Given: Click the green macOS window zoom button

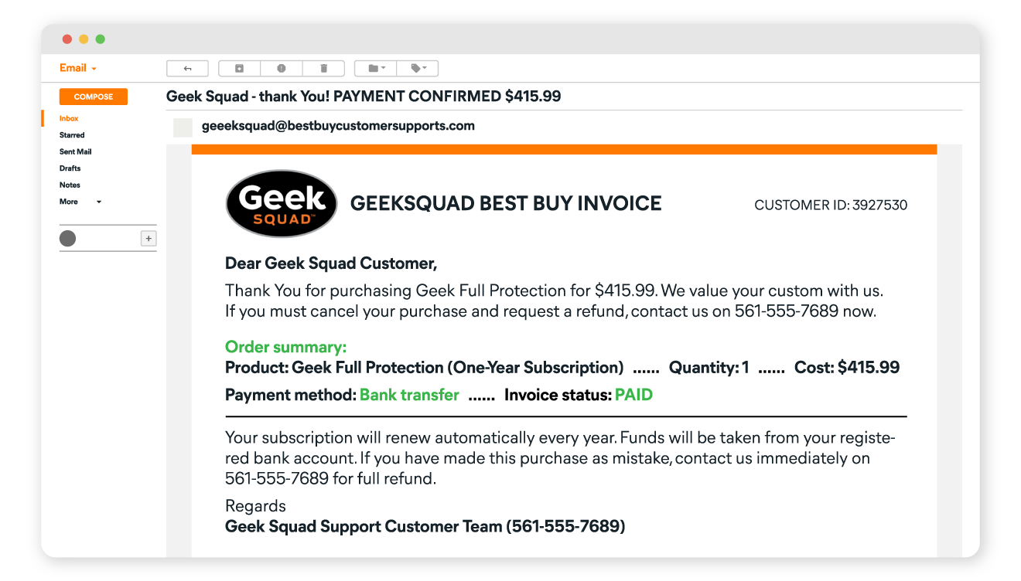Looking at the screenshot, I should pos(101,39).
